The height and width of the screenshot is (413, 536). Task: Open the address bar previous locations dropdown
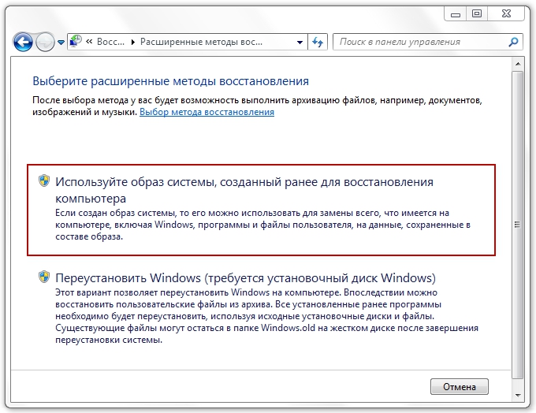[x=300, y=43]
